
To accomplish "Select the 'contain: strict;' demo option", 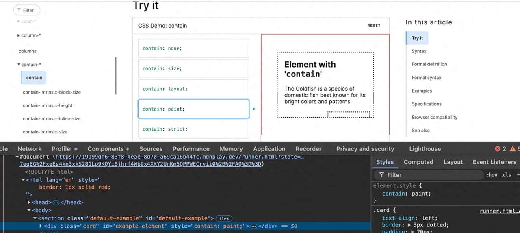I will coord(193,129).
